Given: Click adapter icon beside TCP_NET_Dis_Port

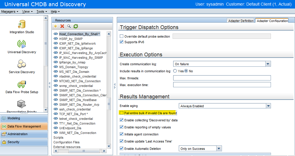Looking at the screenshot, I should click(56, 114).
